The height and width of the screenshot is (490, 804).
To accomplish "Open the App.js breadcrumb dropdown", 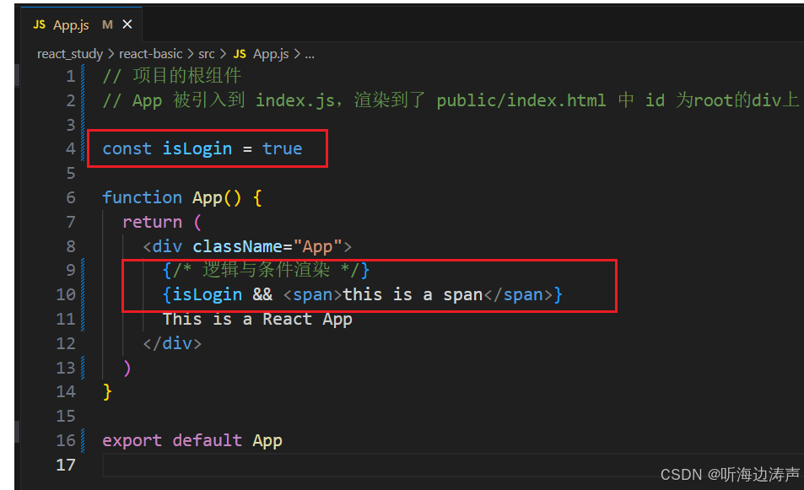I will [x=271, y=53].
